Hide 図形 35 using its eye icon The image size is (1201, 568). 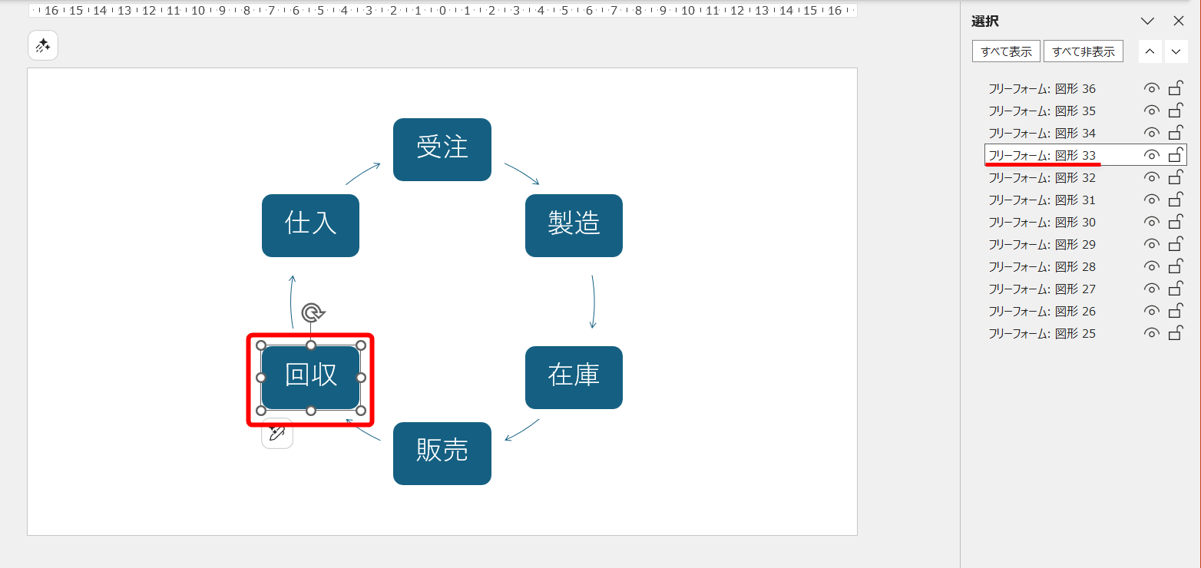click(x=1150, y=111)
